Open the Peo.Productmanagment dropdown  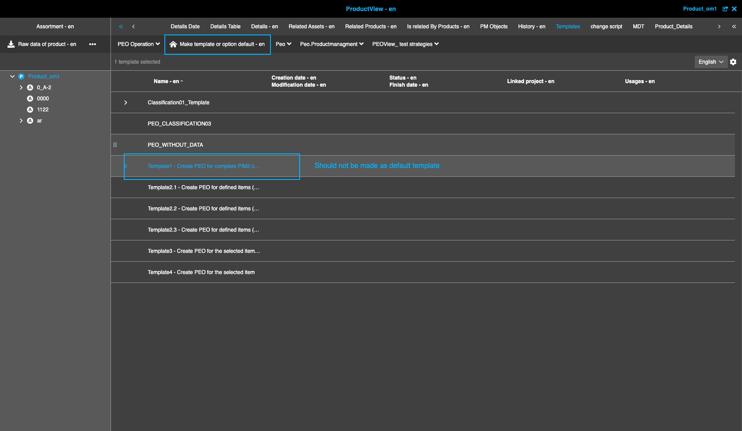[331, 44]
